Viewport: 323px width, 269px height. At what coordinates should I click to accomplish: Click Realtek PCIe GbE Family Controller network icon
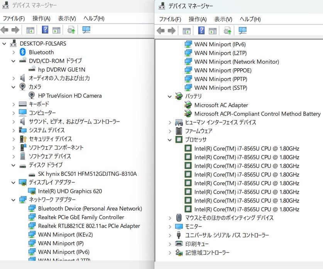click(x=32, y=217)
